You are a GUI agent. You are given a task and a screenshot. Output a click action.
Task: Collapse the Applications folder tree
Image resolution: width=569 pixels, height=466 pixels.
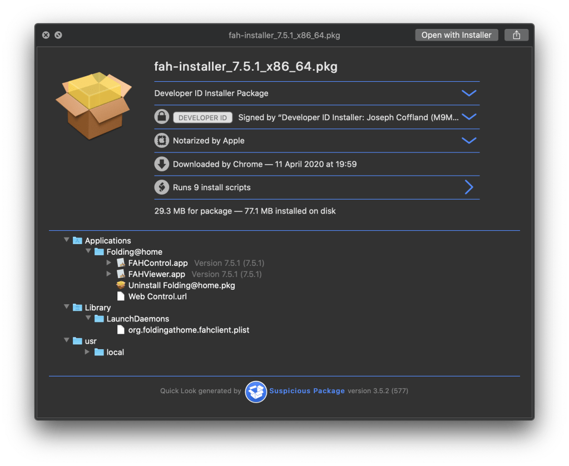(67, 240)
